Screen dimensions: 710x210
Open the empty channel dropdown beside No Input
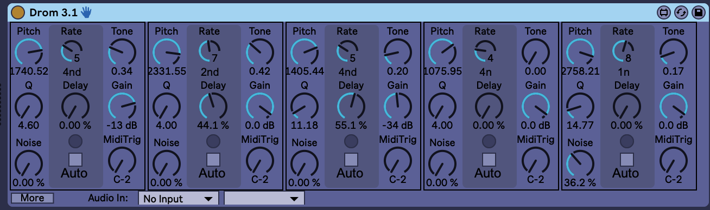tap(264, 199)
